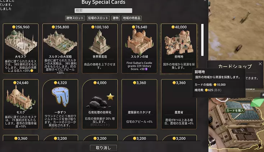
Task: Select the スルタンの大宮殿 palace card
Action: 60,49
